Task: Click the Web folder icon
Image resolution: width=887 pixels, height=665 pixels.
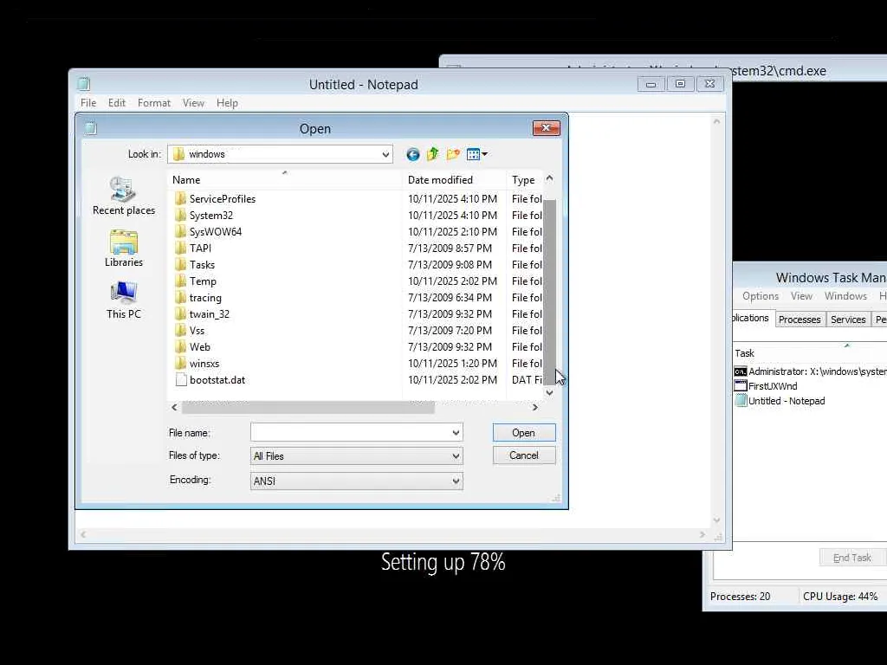Action: click(180, 346)
